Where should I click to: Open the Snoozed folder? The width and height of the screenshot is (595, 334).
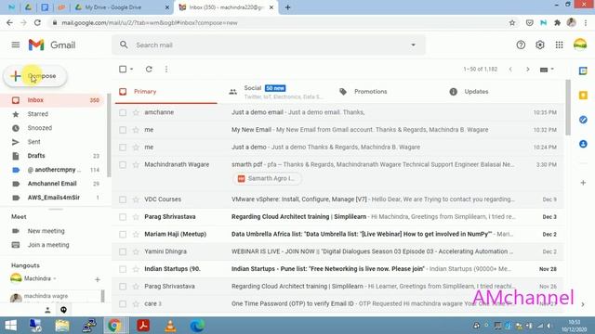point(39,128)
